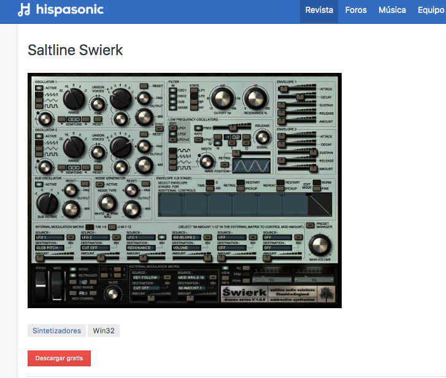446x378 pixels.
Task: Click the Sub Oscillator Mix knob
Action: (x=71, y=210)
